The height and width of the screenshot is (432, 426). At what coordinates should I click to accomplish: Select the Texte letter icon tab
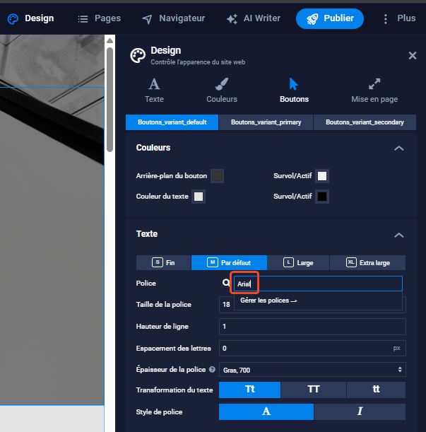(154, 84)
